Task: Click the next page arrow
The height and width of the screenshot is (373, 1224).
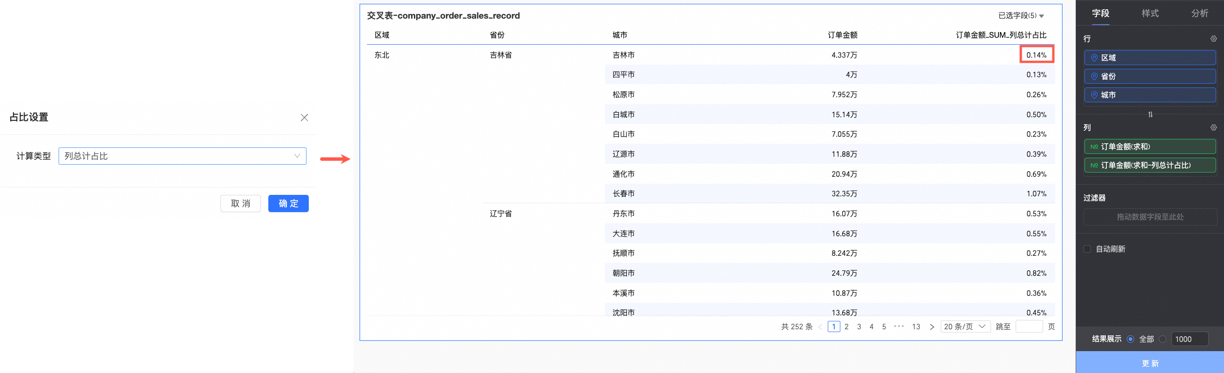Action: click(x=932, y=326)
